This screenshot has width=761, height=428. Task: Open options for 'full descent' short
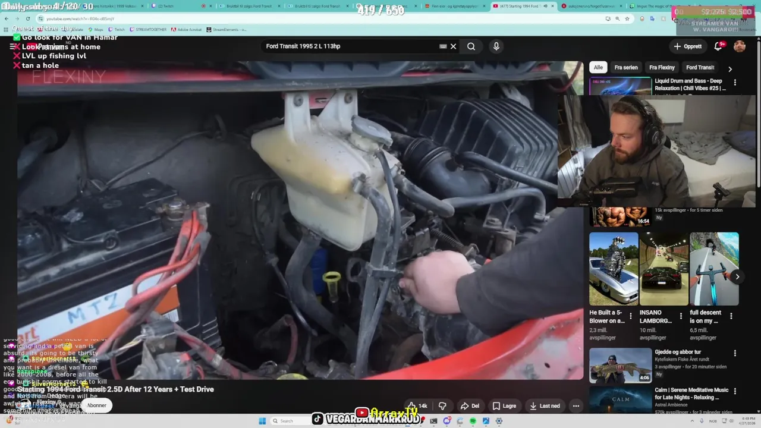pyautogui.click(x=731, y=316)
